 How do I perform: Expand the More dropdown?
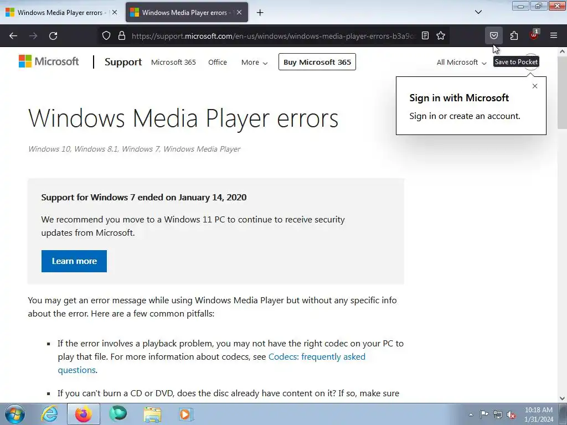pos(255,62)
